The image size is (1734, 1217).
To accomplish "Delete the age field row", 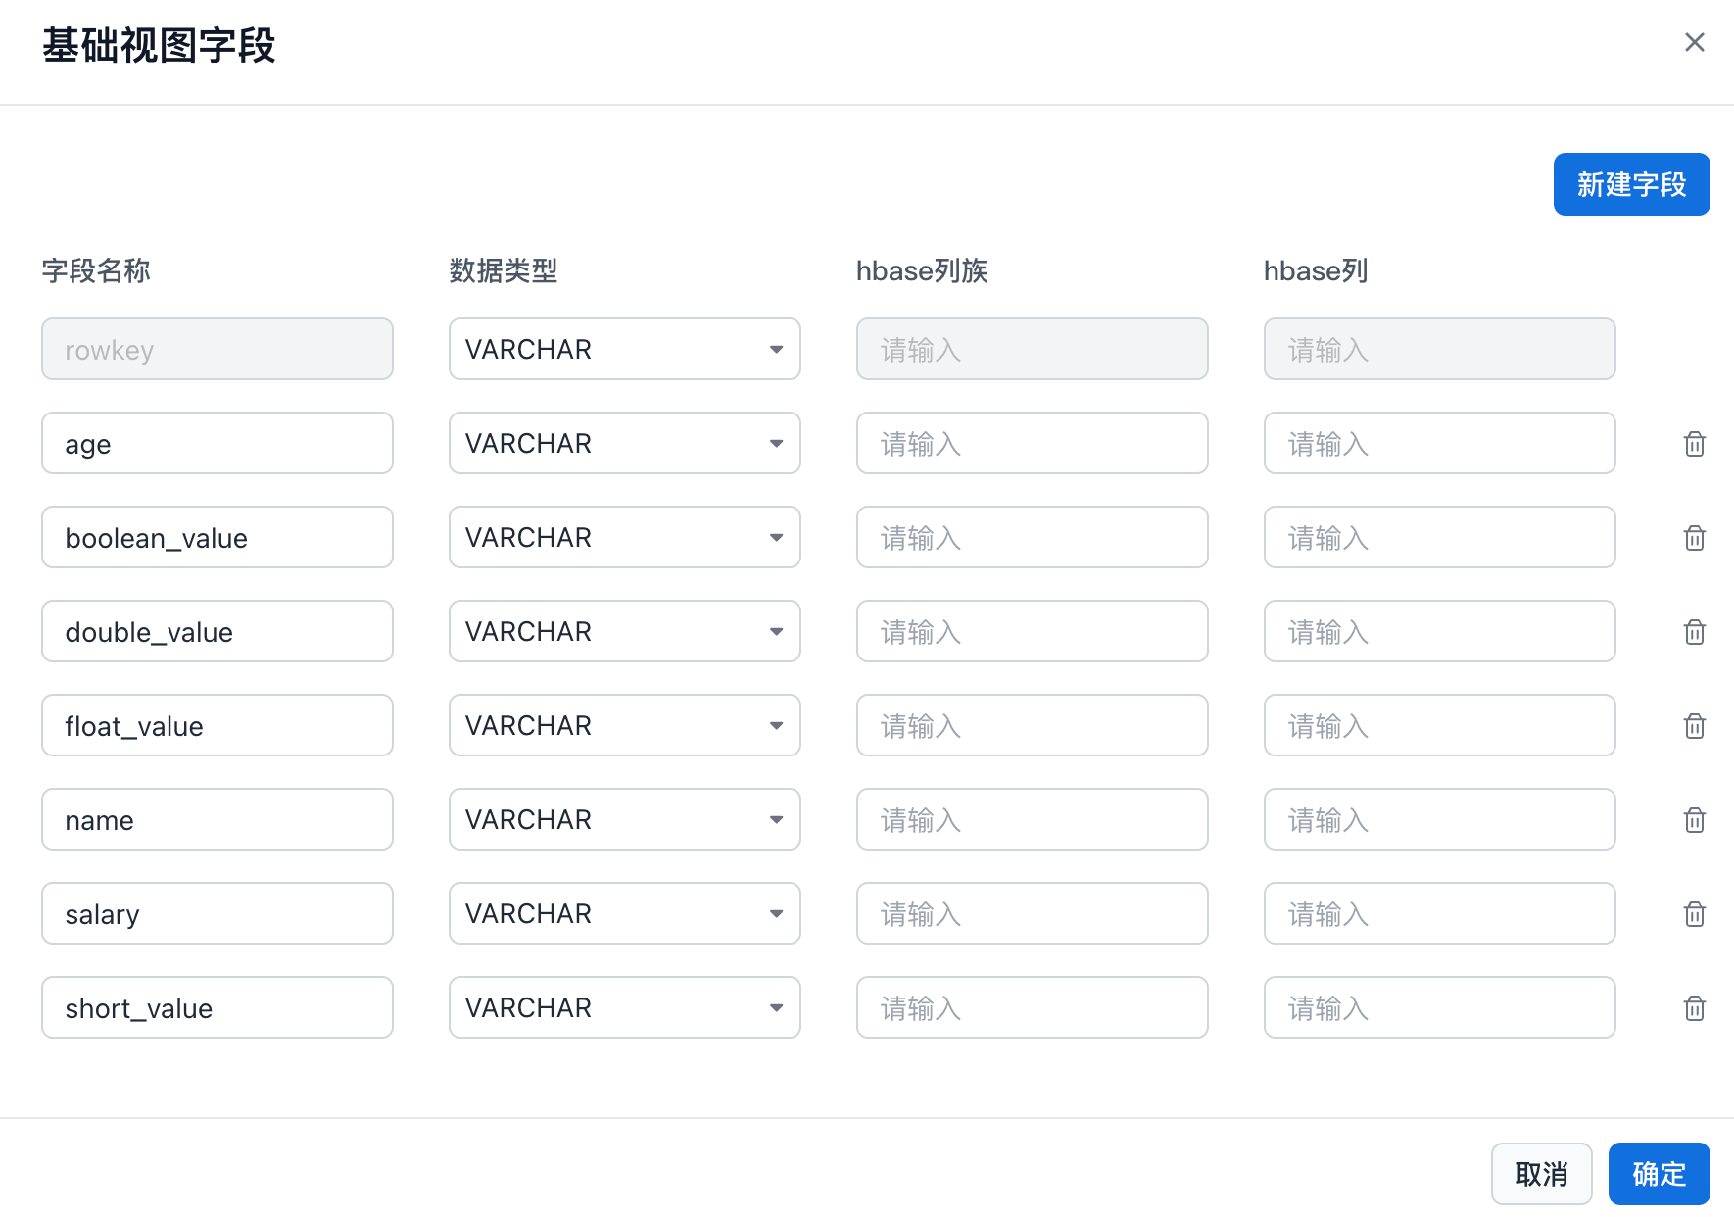I will pyautogui.click(x=1694, y=444).
